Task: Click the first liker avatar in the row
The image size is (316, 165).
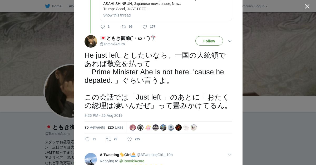Action: (x=133, y=128)
